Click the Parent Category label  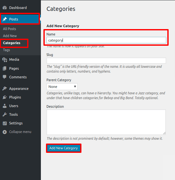point(59,80)
